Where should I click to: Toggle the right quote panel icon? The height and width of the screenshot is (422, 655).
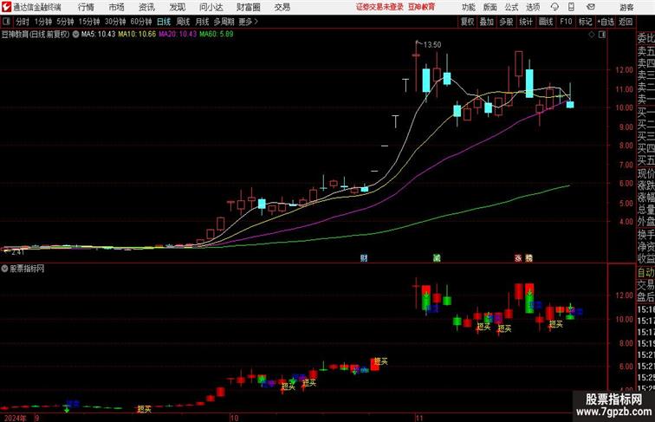click(x=602, y=35)
